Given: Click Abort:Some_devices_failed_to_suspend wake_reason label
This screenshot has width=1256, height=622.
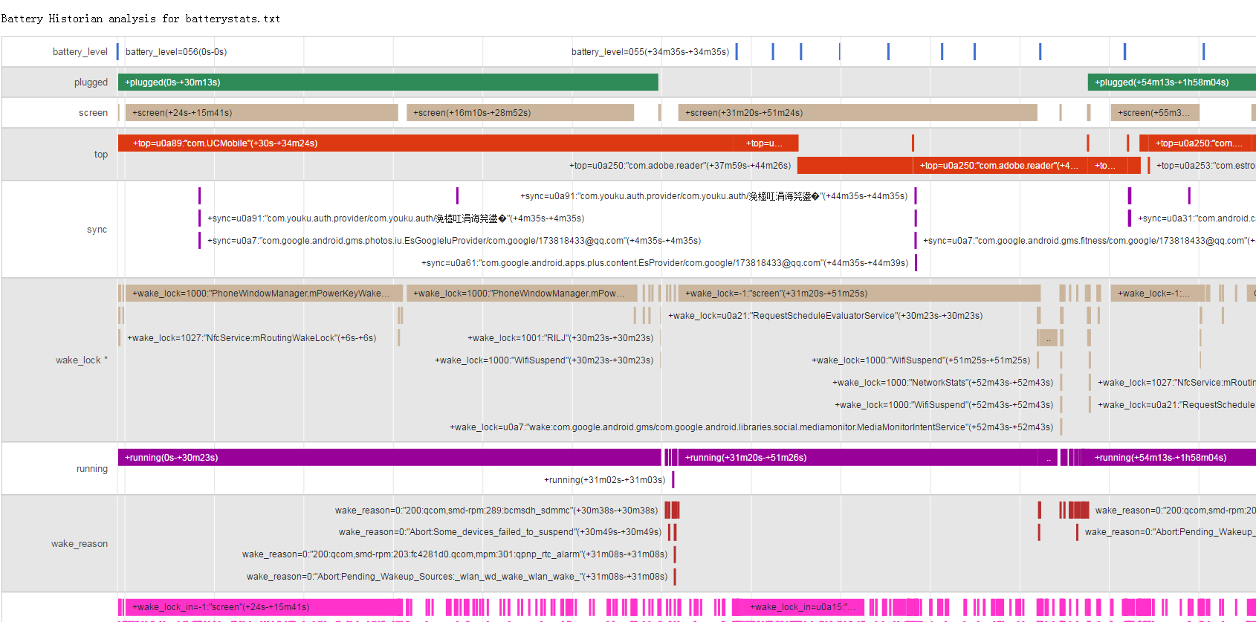Looking at the screenshot, I should click(500, 532).
